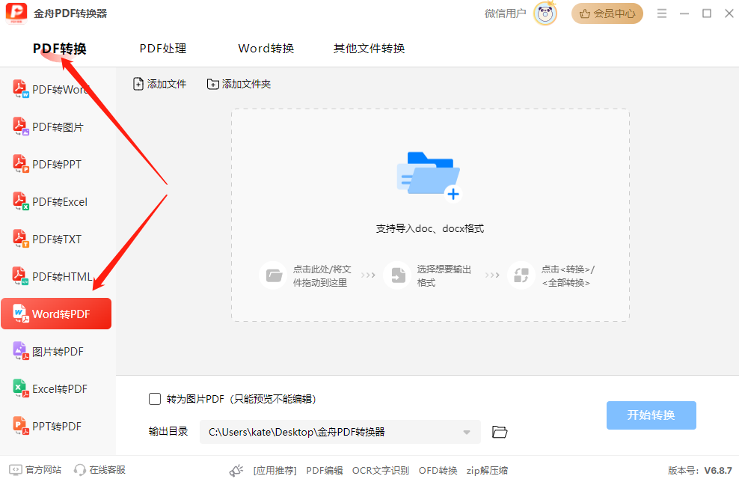Image resolution: width=739 pixels, height=482 pixels.
Task: Minimize the window
Action: click(684, 13)
